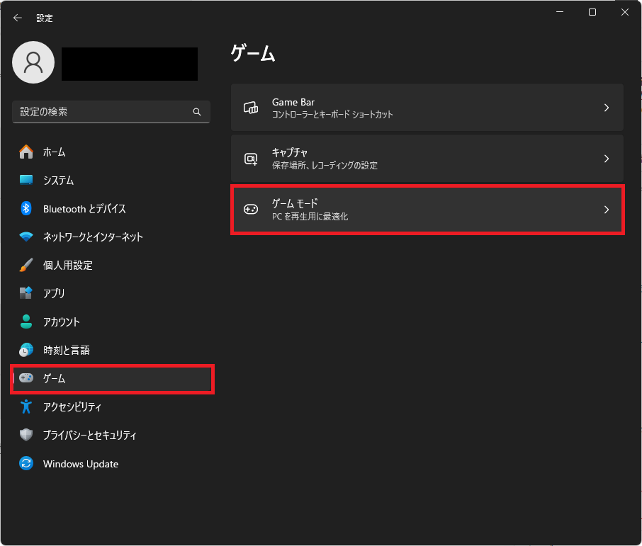The width and height of the screenshot is (642, 546).
Task: Click the user profile avatar
Action: coord(33,62)
